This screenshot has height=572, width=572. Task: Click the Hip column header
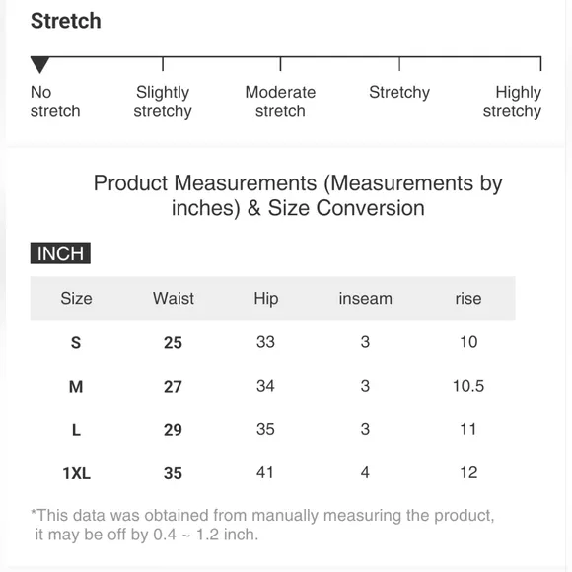266,299
